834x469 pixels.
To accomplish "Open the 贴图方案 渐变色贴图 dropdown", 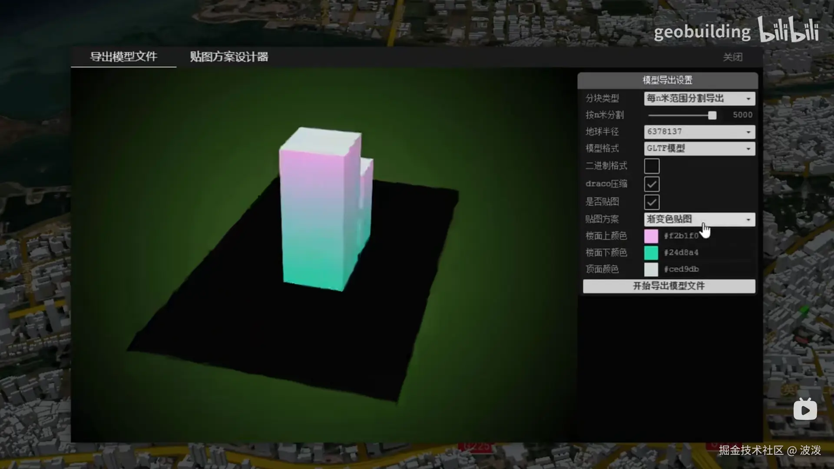I will pos(699,219).
